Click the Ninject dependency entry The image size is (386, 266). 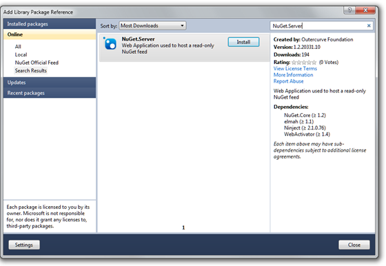coord(305,128)
